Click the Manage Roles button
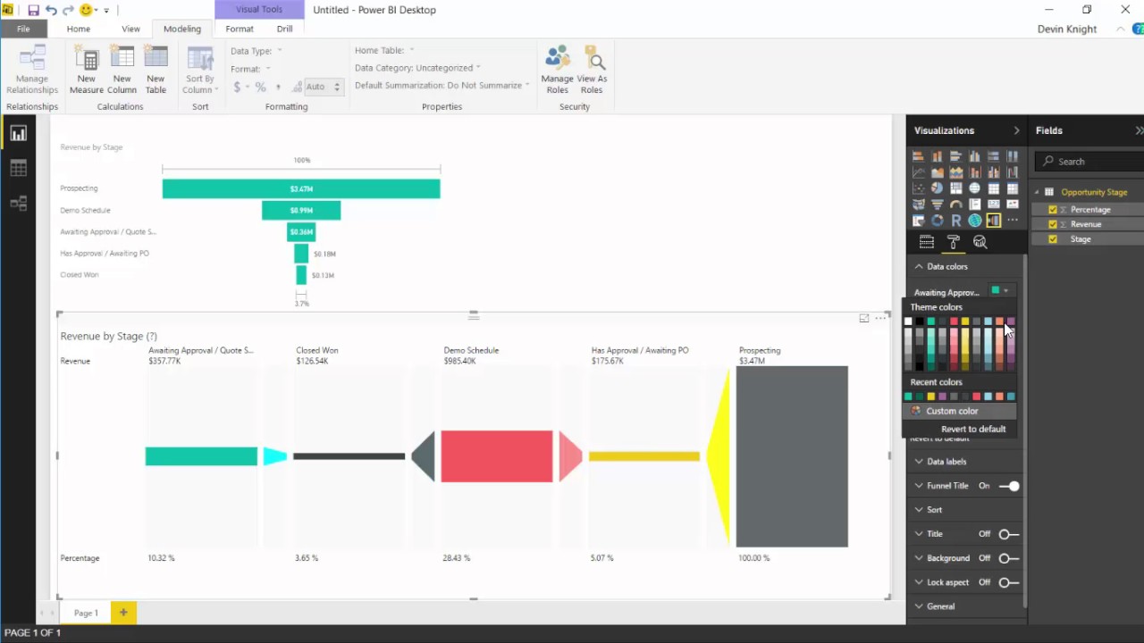Screen dimensions: 1144x643 (558, 70)
